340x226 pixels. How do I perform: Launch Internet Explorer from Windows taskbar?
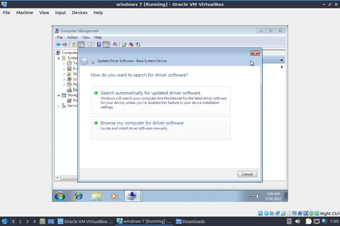click(78, 196)
